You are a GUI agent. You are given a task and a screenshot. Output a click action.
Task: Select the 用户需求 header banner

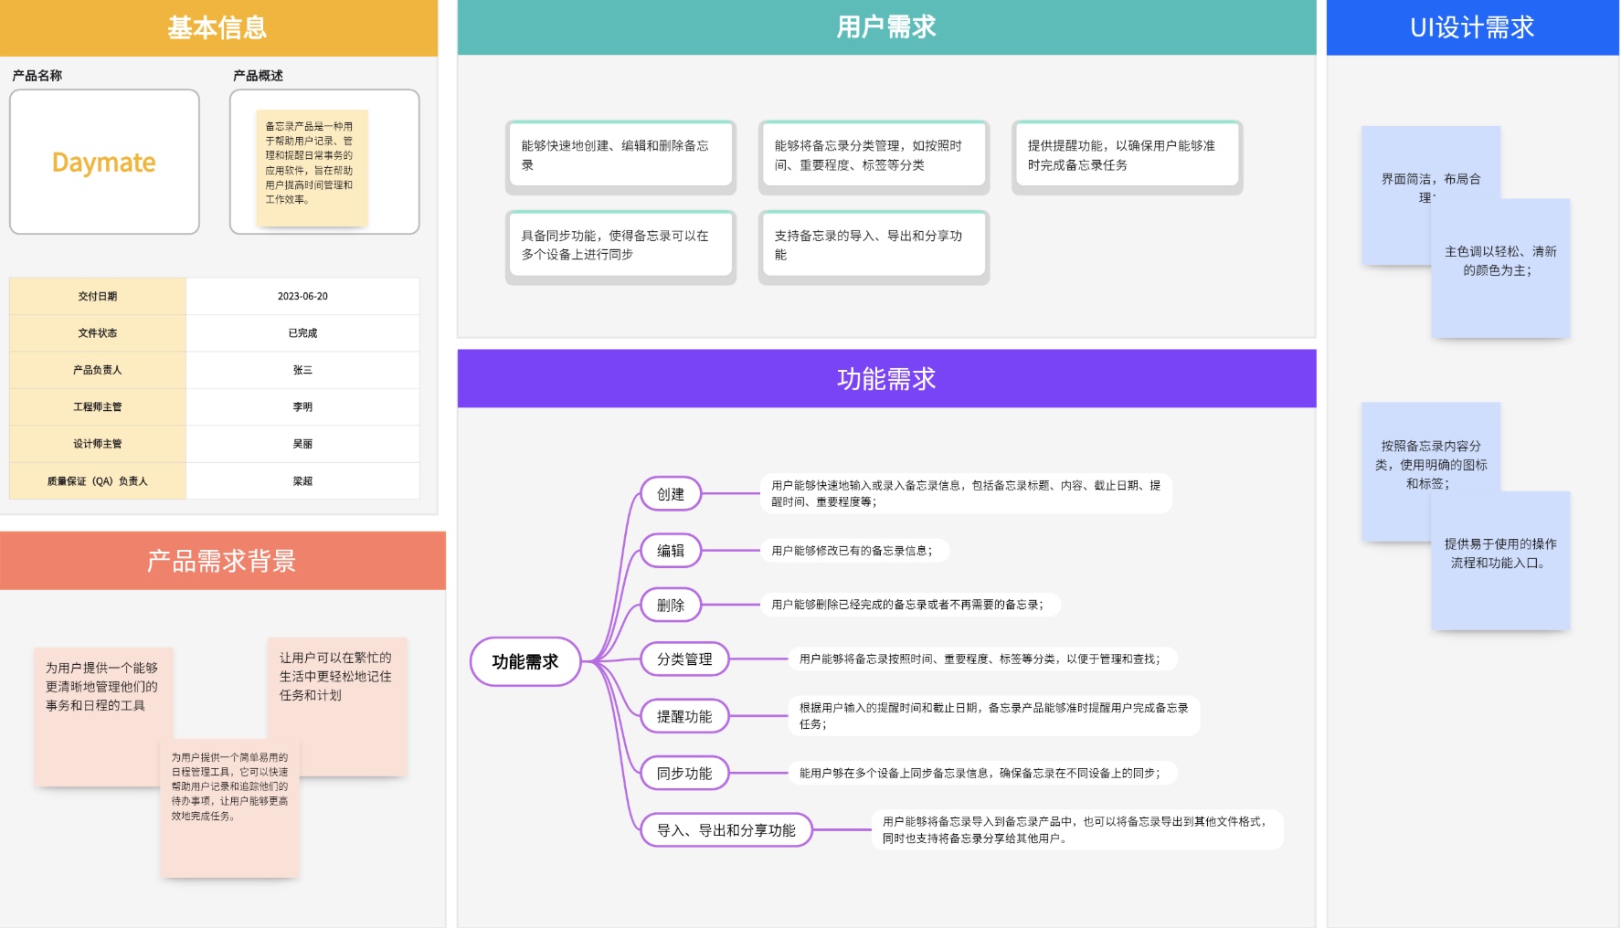pos(886,27)
